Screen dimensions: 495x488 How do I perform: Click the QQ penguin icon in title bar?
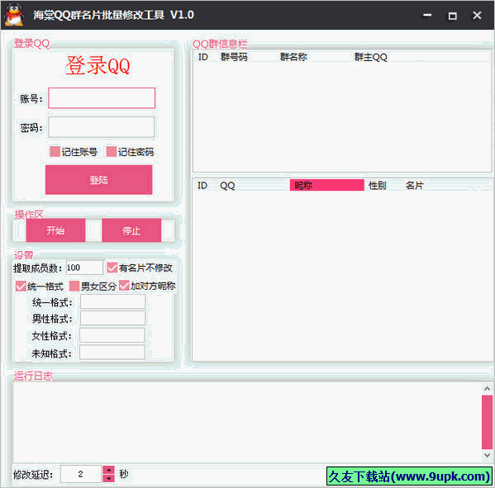pos(15,15)
